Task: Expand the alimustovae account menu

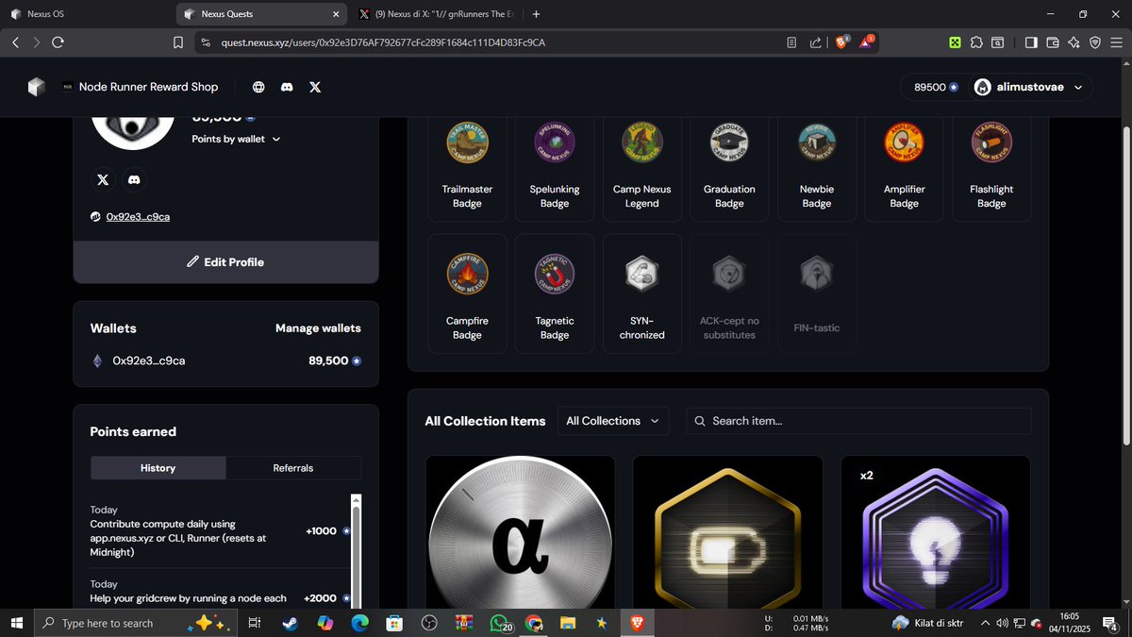Action: click(1031, 87)
